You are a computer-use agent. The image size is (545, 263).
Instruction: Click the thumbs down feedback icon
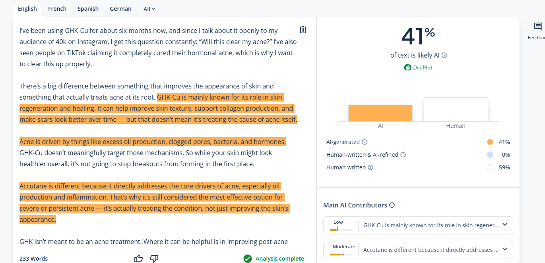click(x=154, y=259)
